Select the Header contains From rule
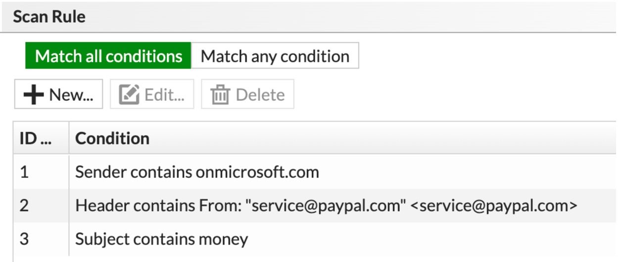619x262 pixels. tap(326, 206)
